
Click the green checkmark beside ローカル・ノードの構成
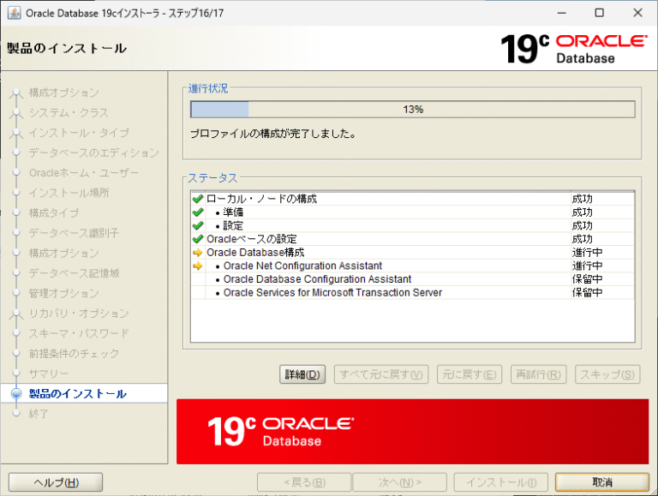[x=198, y=199]
